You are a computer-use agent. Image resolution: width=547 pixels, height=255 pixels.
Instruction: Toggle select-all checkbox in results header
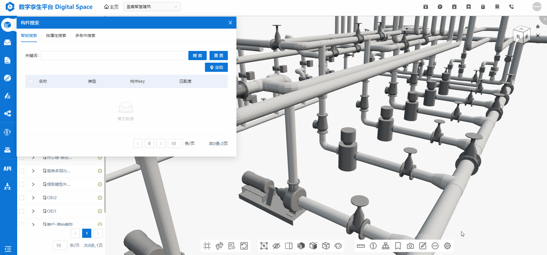point(31,81)
